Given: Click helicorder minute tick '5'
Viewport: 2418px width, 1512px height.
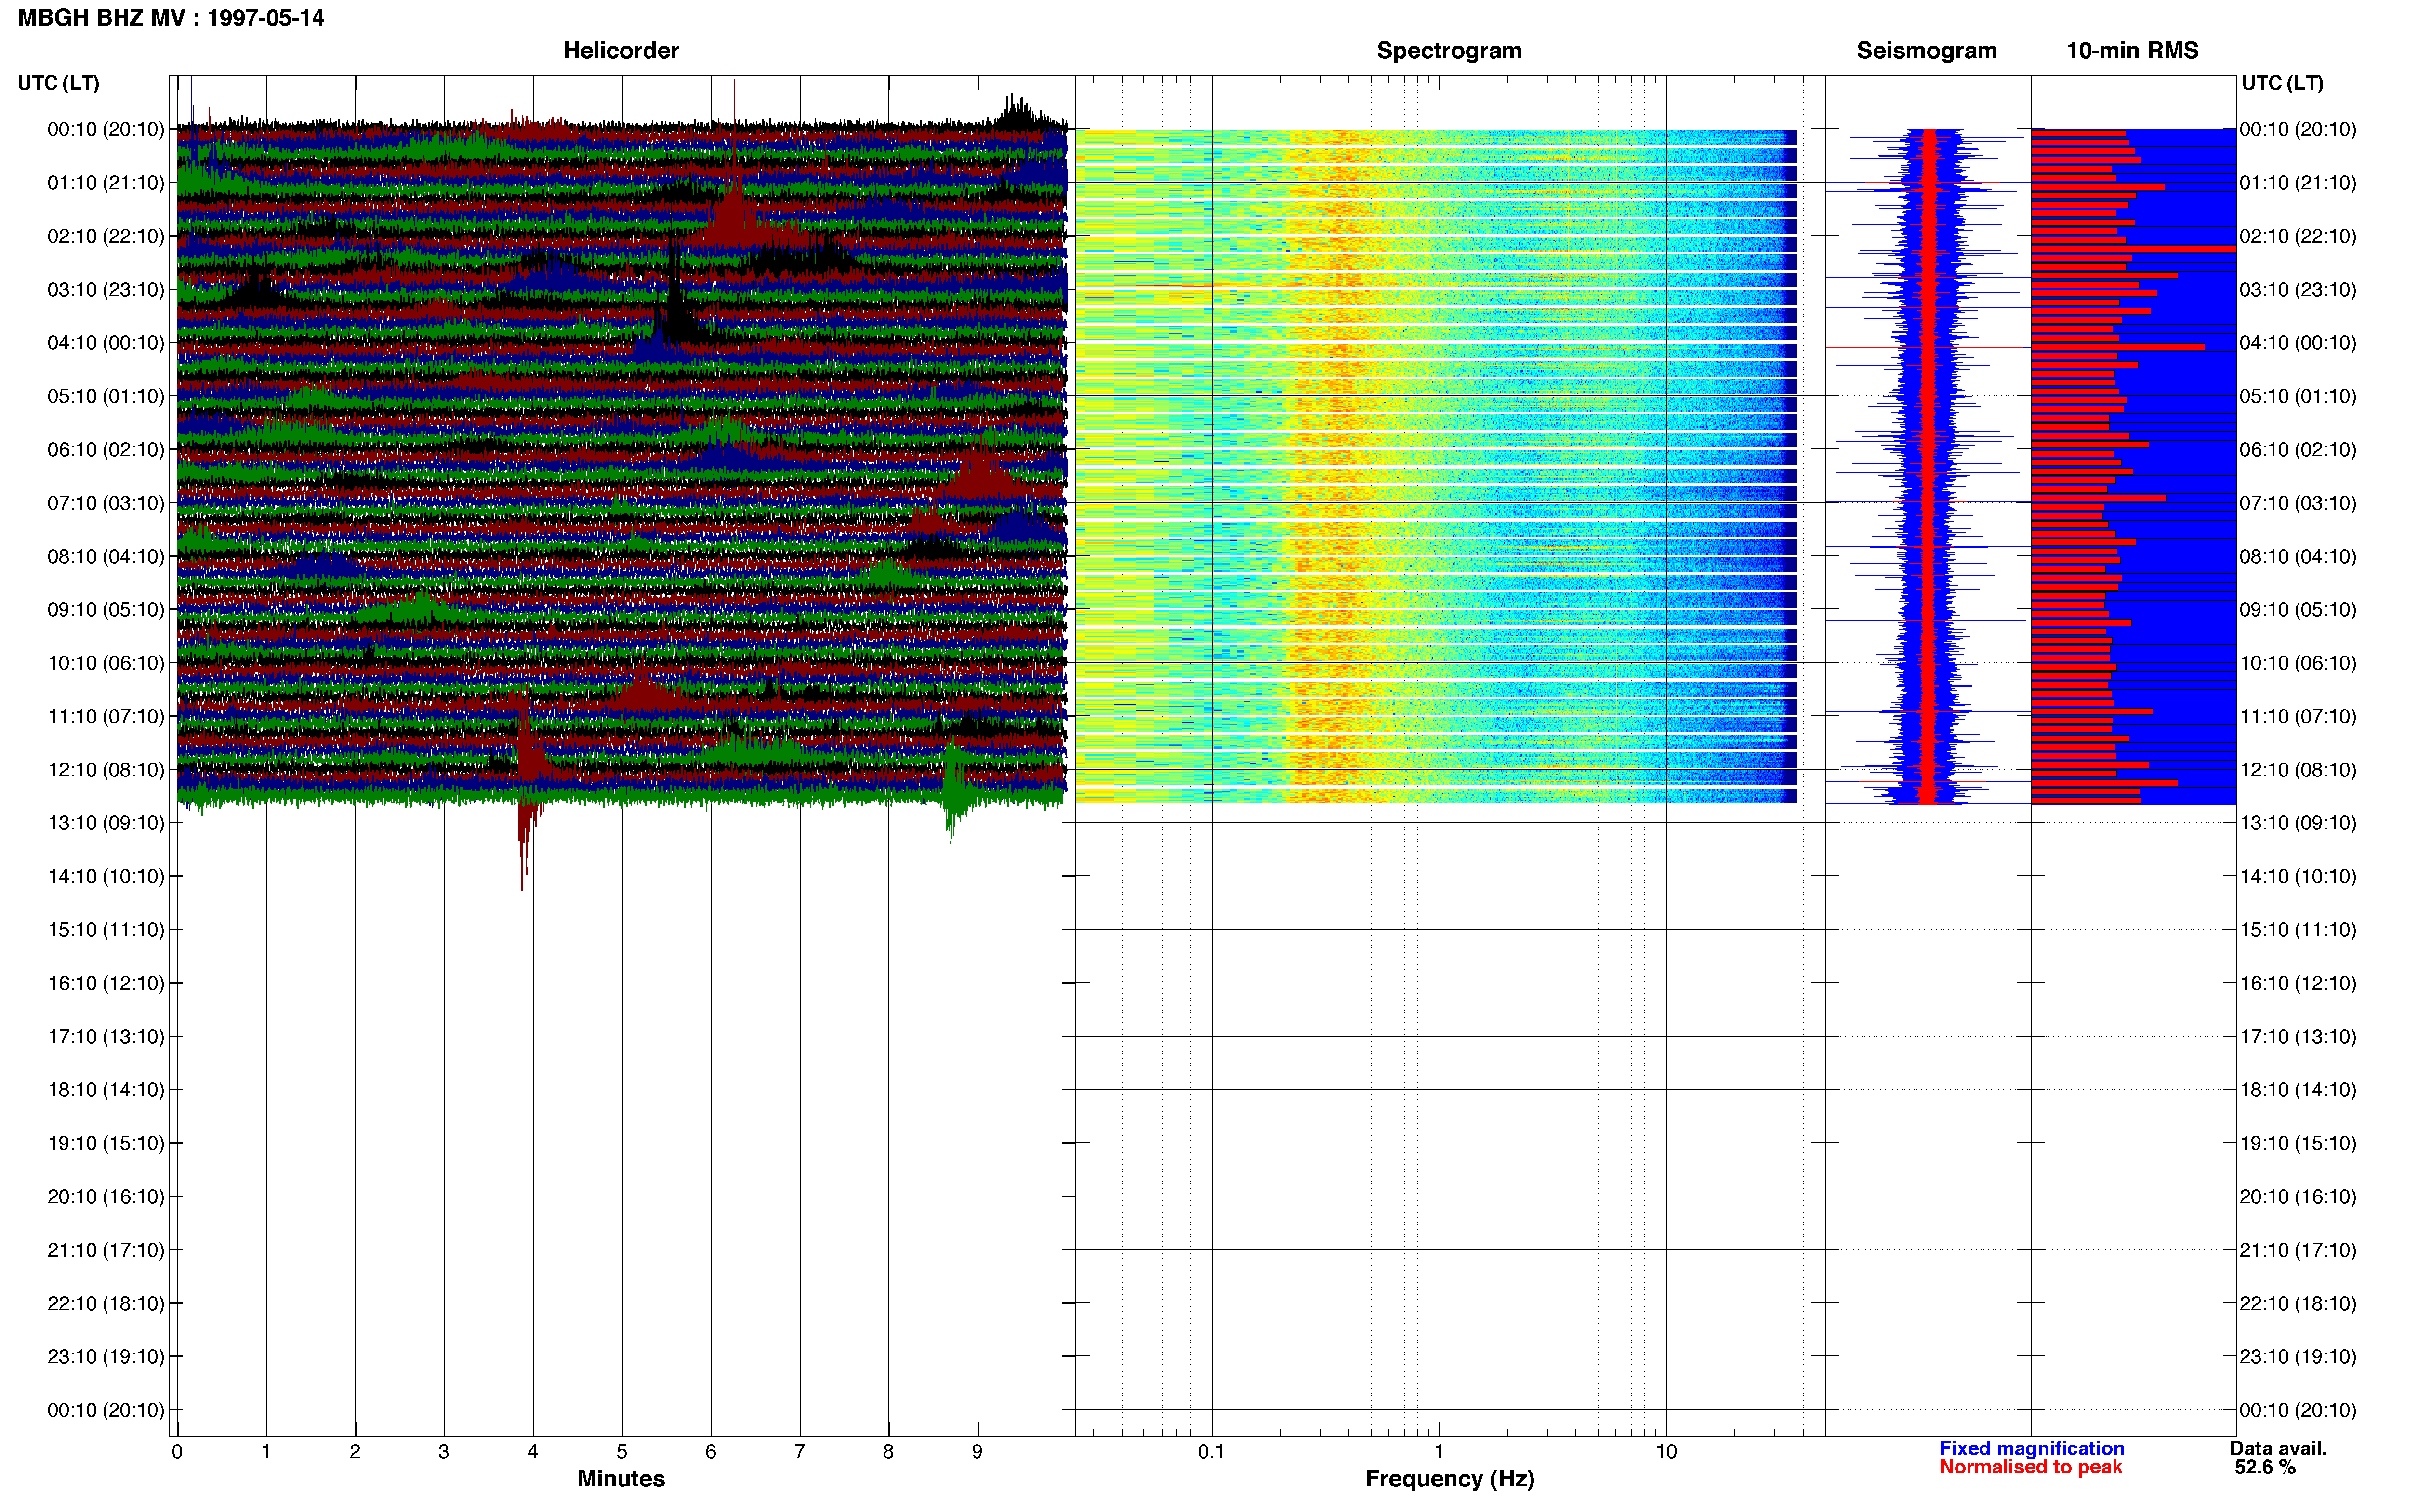Looking at the screenshot, I should coord(622,1452).
